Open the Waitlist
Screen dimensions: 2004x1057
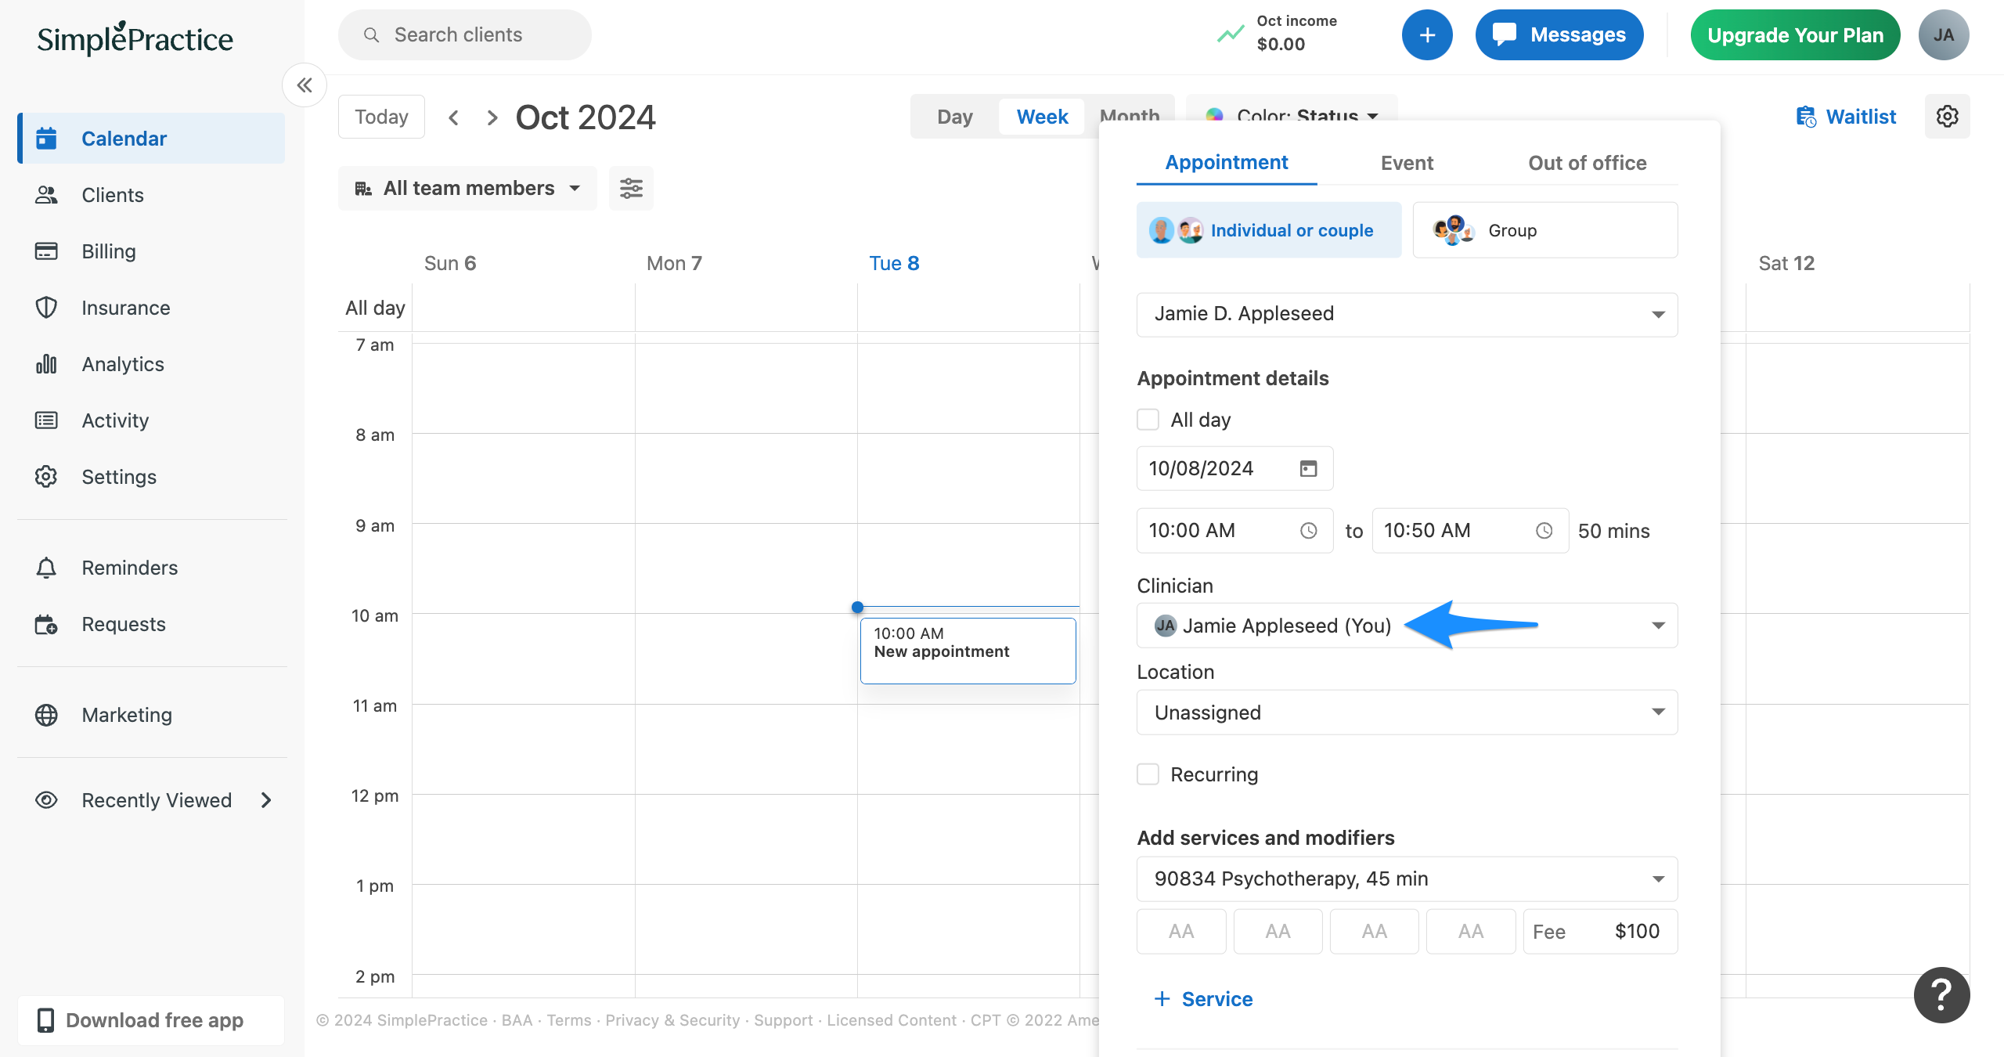coord(1846,116)
